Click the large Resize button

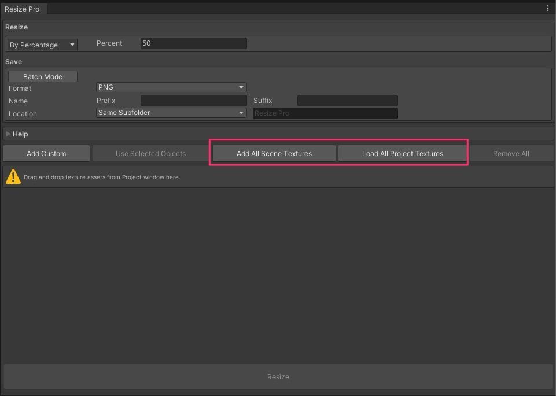(x=278, y=376)
